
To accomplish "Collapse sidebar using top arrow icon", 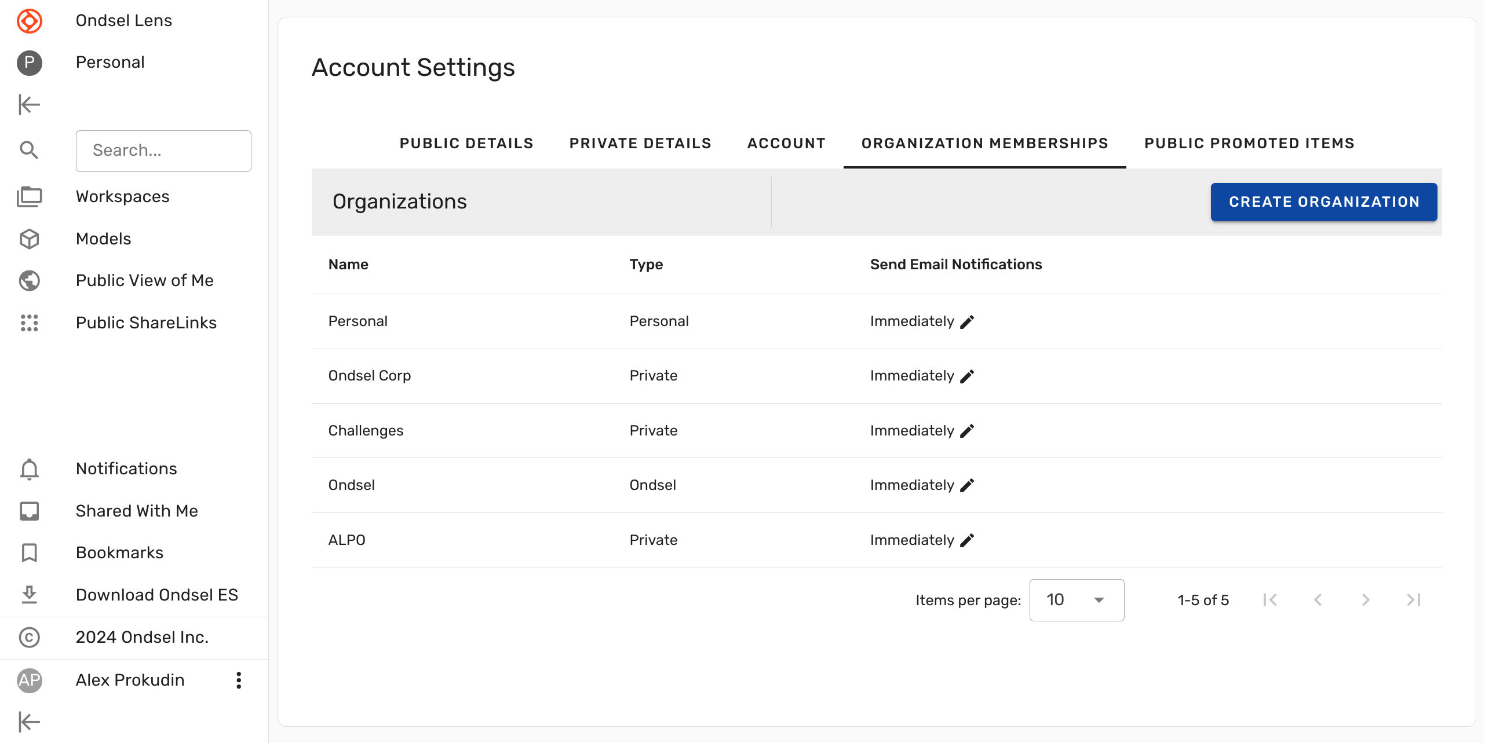I will (x=29, y=105).
